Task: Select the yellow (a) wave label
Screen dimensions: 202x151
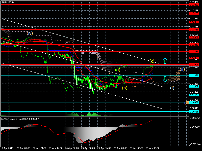Action: pos(118,70)
